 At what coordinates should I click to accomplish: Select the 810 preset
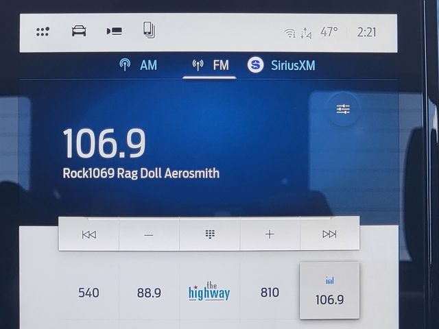tap(270, 293)
